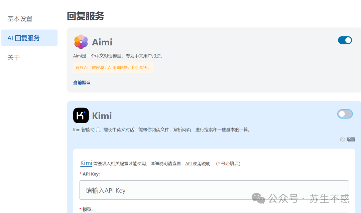Click the Aimi flower logo icon

pyautogui.click(x=81, y=42)
